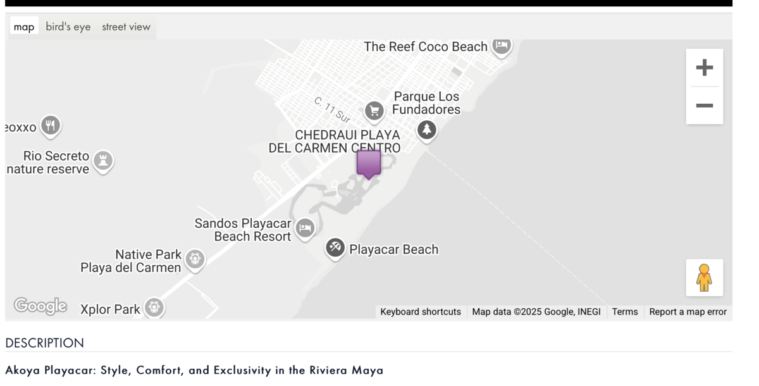Click the restaurant pin near Oxxo
The width and height of the screenshot is (759, 386).
51,125
